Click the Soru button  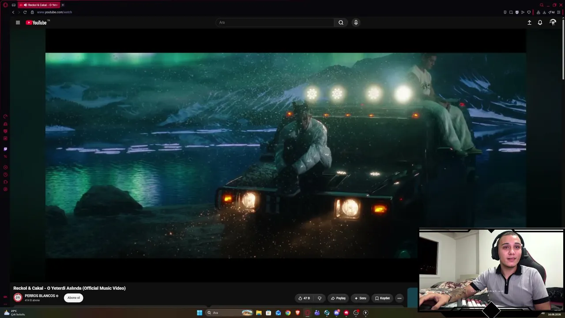pos(360,298)
